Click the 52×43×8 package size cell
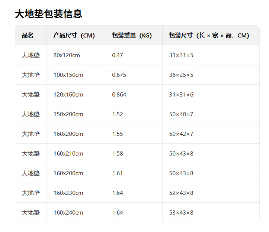269x232 pixels. pos(181,193)
